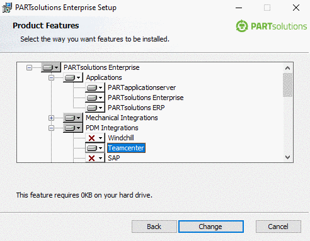Viewport: 310px width, 241px height.
Task: Select the Applications tree item
Action: coord(104,77)
